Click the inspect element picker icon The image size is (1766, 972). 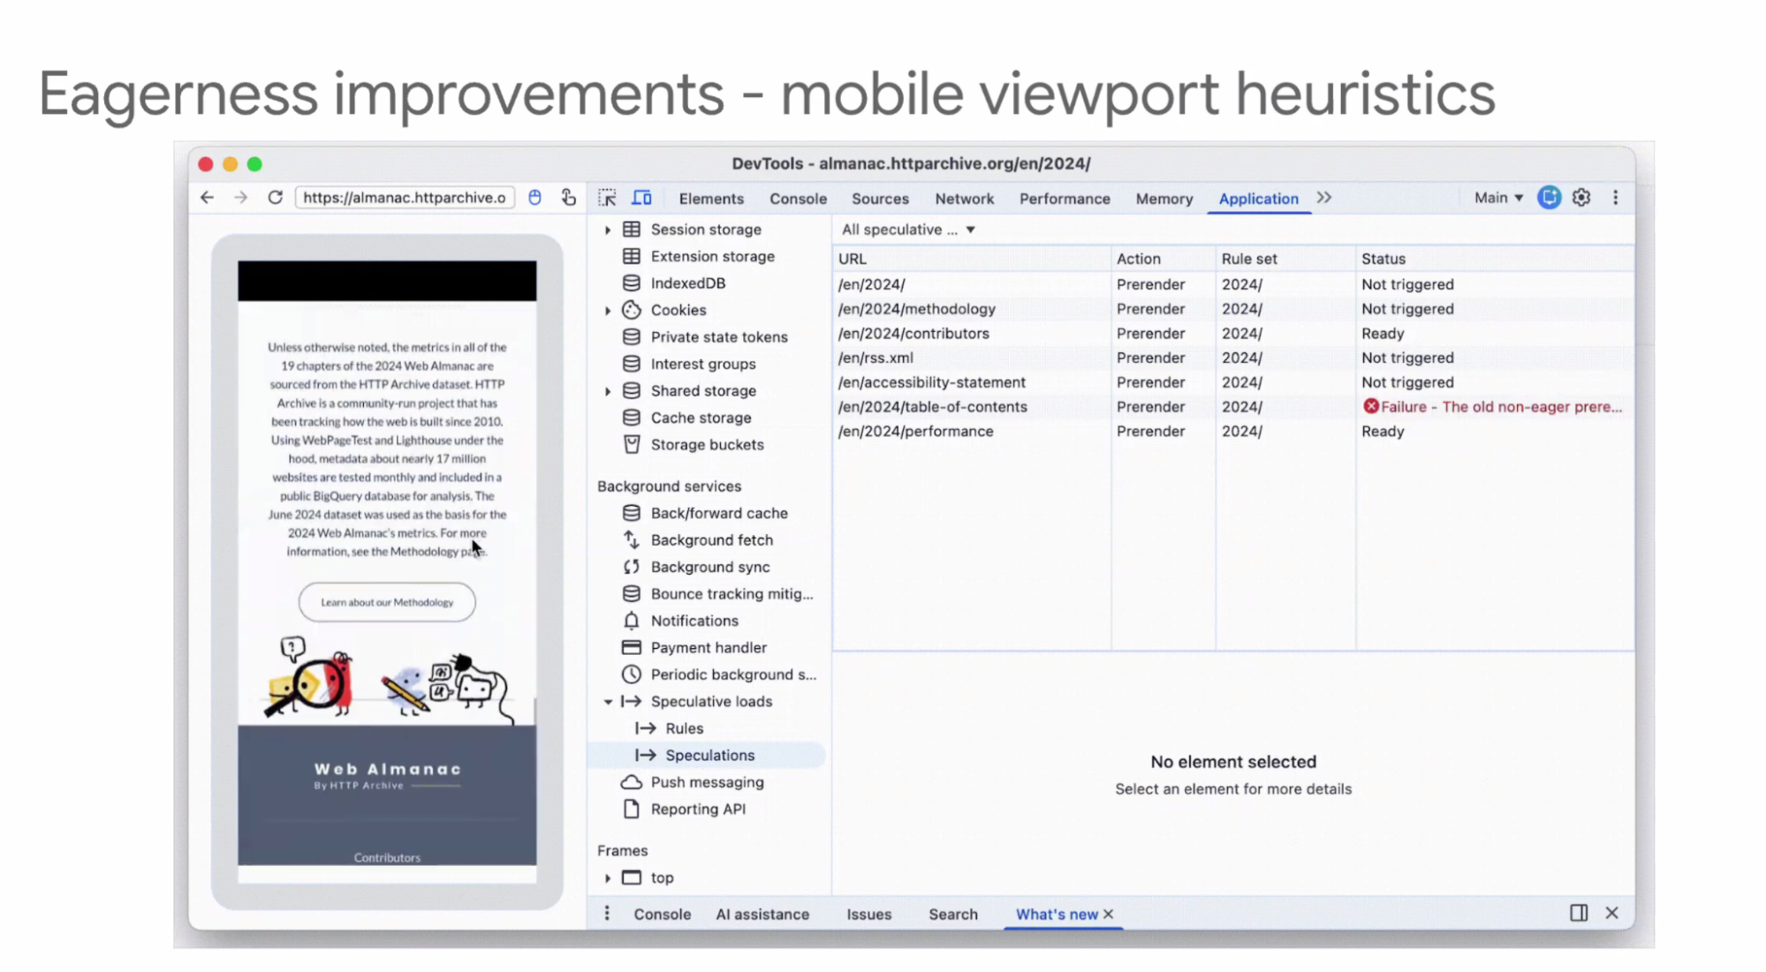pos(607,198)
